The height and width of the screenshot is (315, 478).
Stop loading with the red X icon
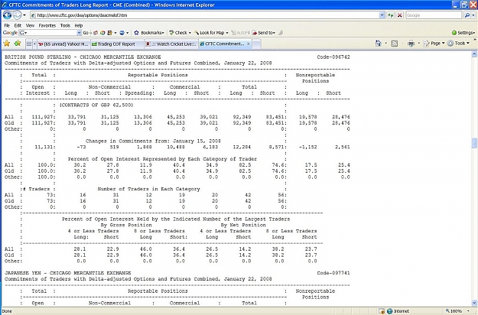tap(400, 15)
